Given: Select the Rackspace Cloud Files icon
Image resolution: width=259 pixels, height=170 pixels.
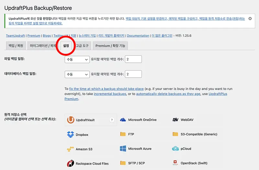Looking at the screenshot, I should click(71, 164).
